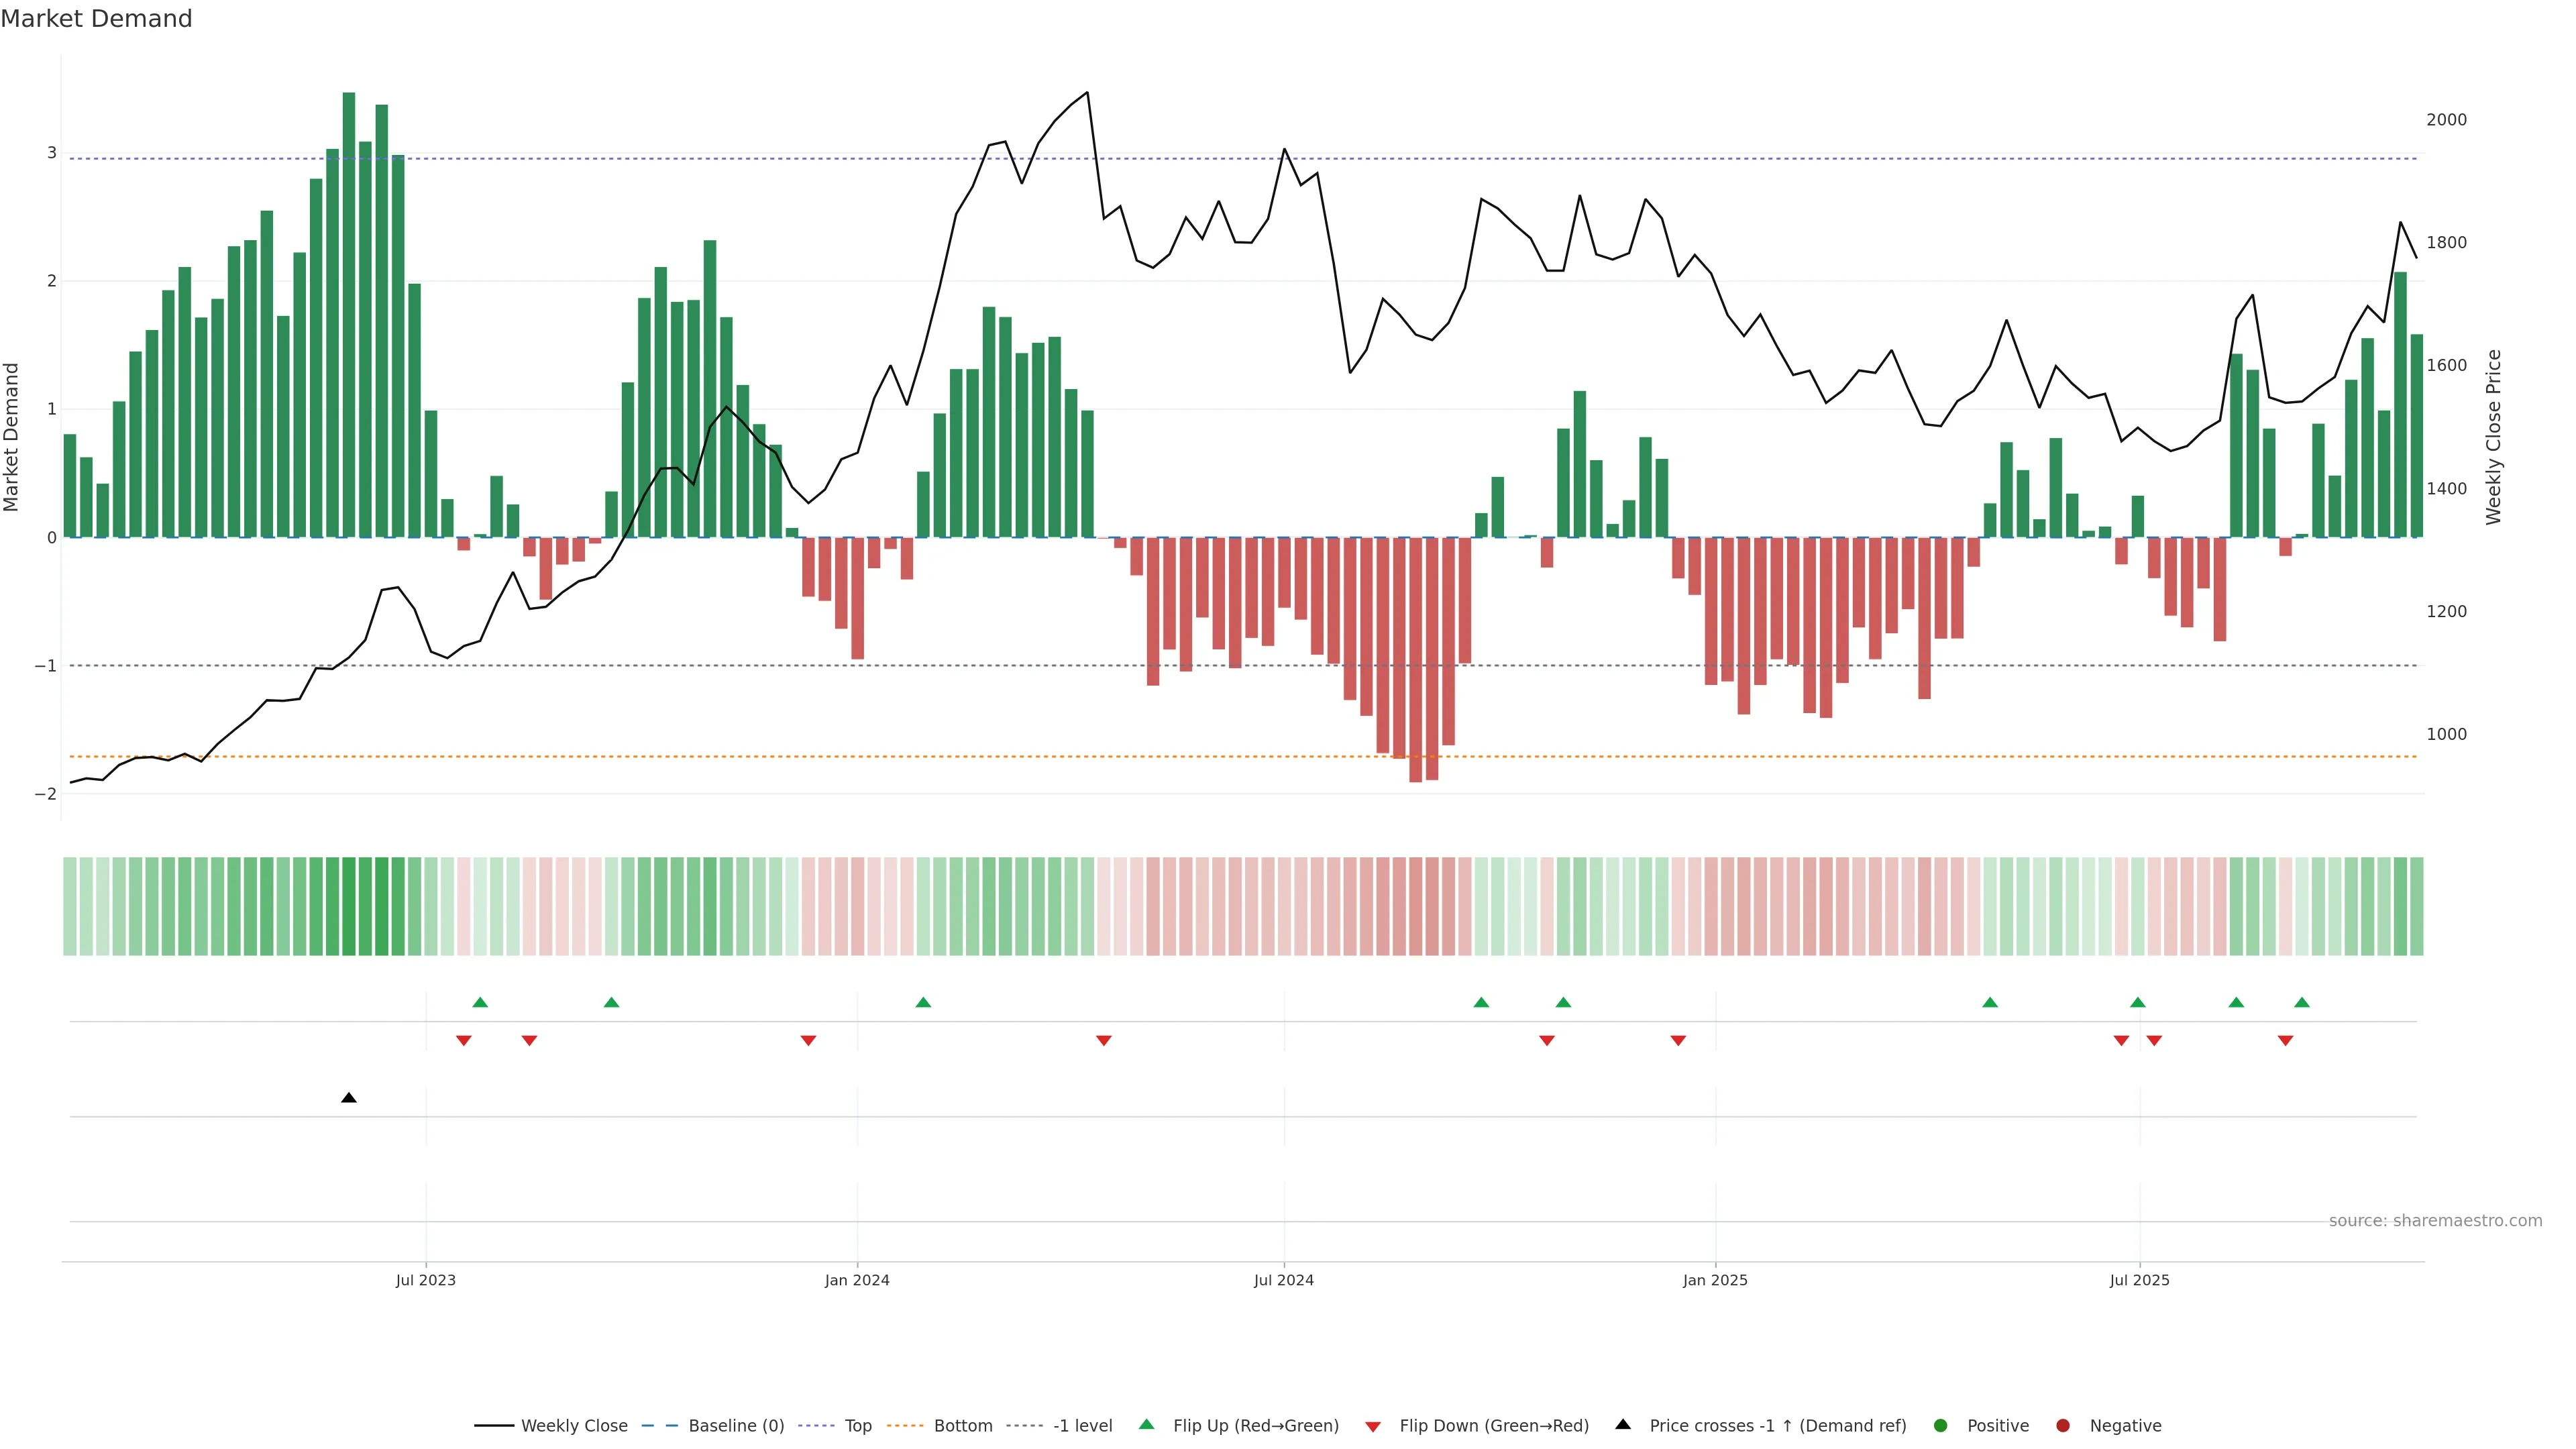Click the Jan 2025 x-axis label
The height and width of the screenshot is (1449, 2576).
(x=1714, y=1280)
